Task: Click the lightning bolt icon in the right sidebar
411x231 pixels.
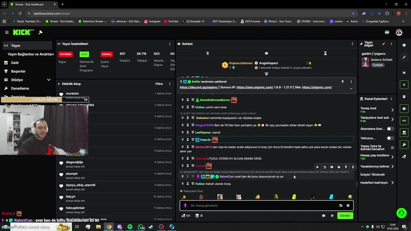Action: click(404, 85)
